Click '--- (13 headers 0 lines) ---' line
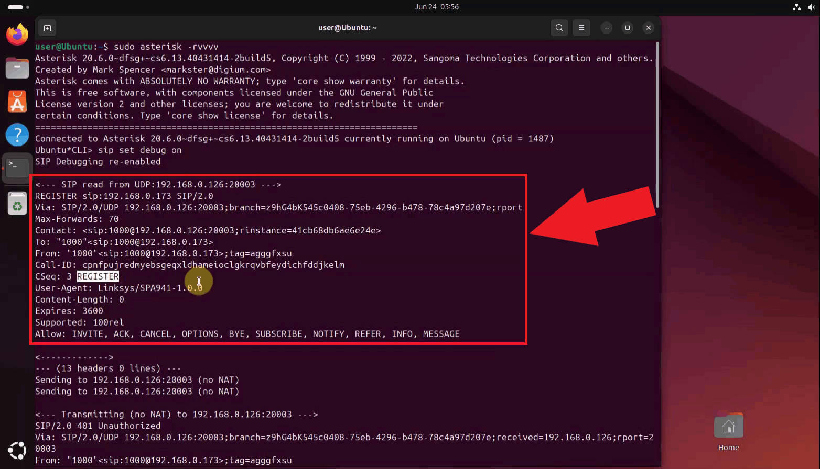This screenshot has height=469, width=820. click(x=109, y=368)
